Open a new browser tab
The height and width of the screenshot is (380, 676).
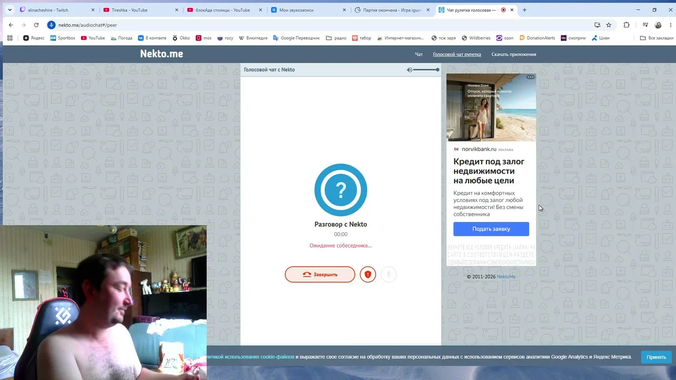[x=524, y=9]
